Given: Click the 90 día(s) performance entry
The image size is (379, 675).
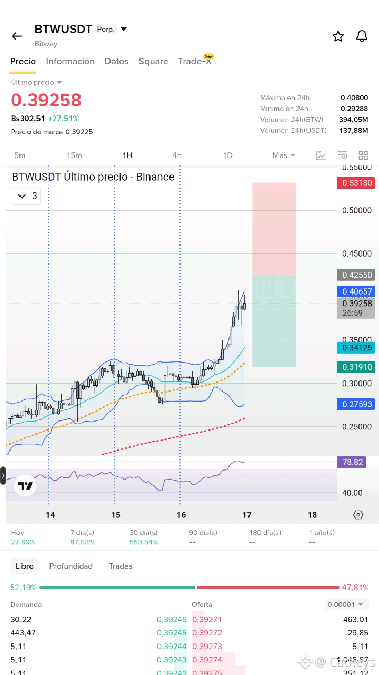Looking at the screenshot, I should 203,537.
